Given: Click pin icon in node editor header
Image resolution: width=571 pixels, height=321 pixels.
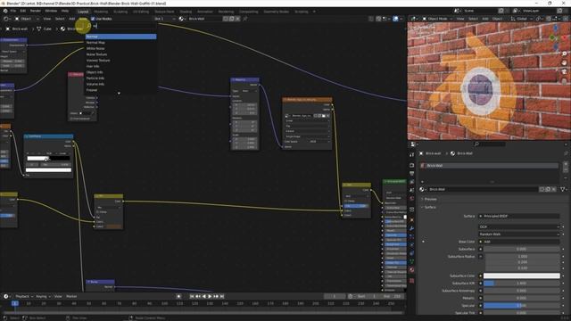Looking at the screenshot, I should tap(245, 19).
